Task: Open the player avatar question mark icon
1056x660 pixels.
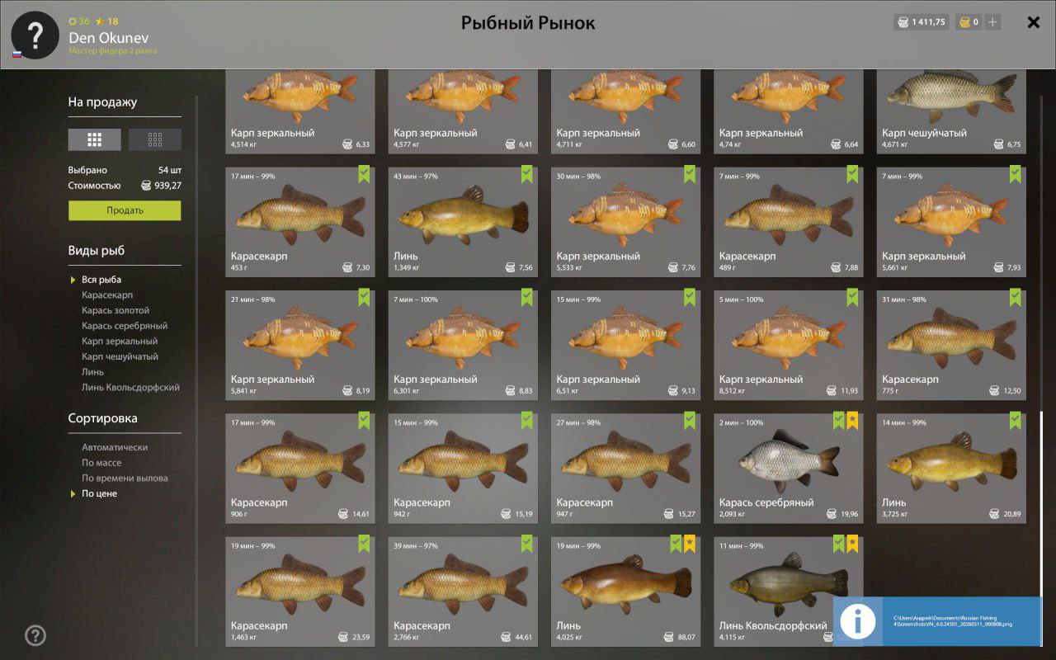Action: (35, 35)
